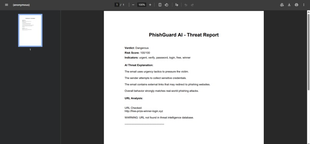Download the PDF file

click(289, 5)
